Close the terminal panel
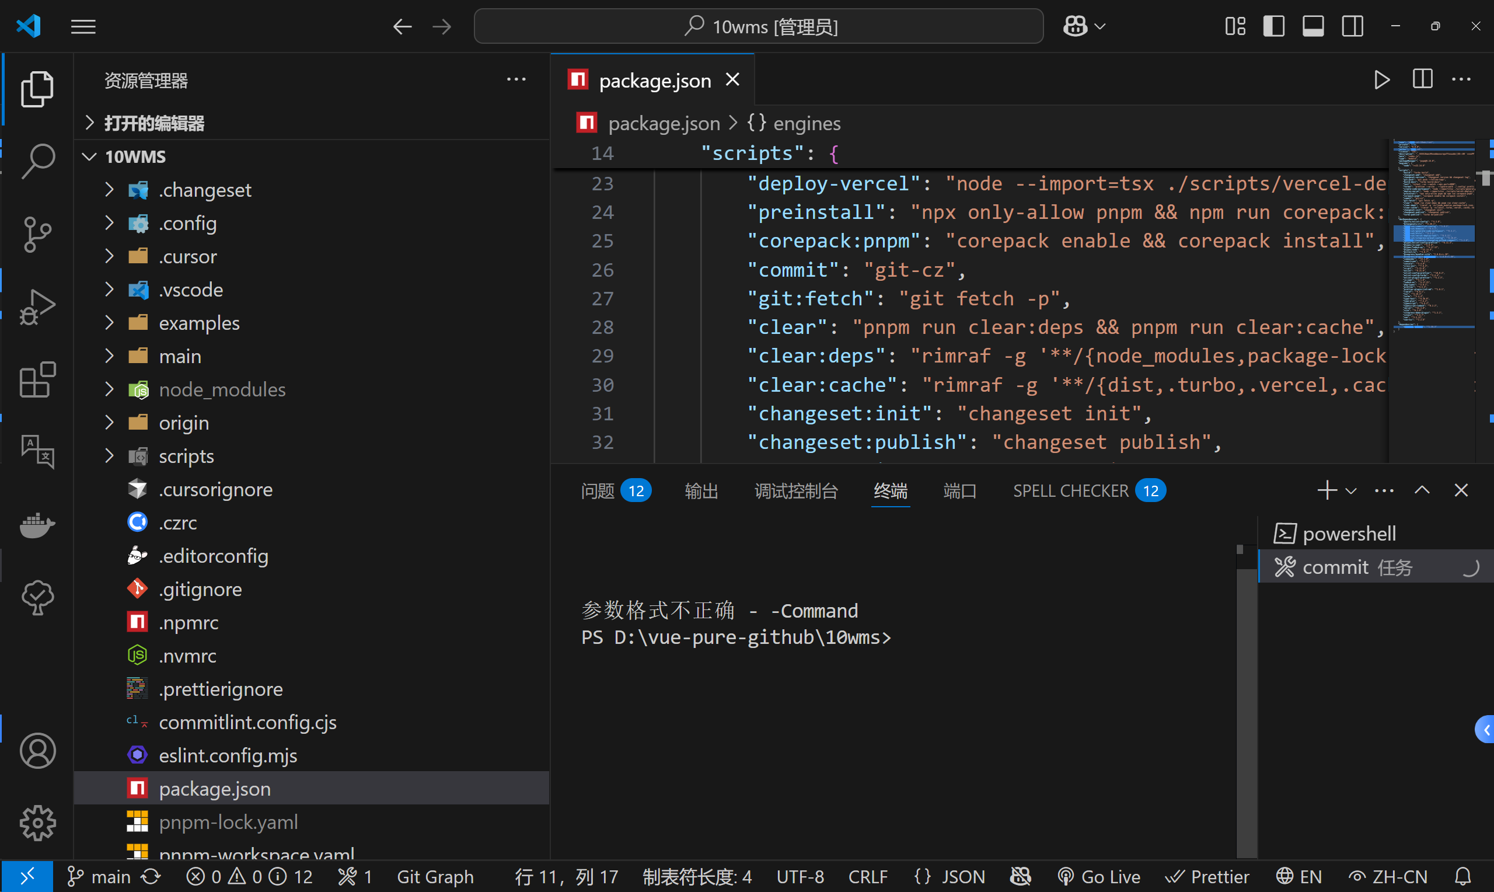 [1461, 490]
